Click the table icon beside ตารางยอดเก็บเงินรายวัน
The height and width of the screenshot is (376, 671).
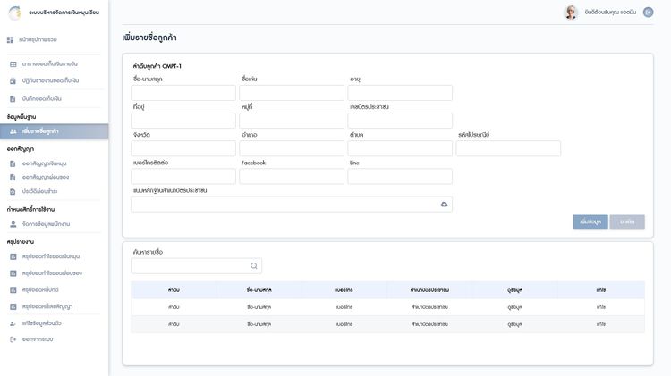click(13, 64)
